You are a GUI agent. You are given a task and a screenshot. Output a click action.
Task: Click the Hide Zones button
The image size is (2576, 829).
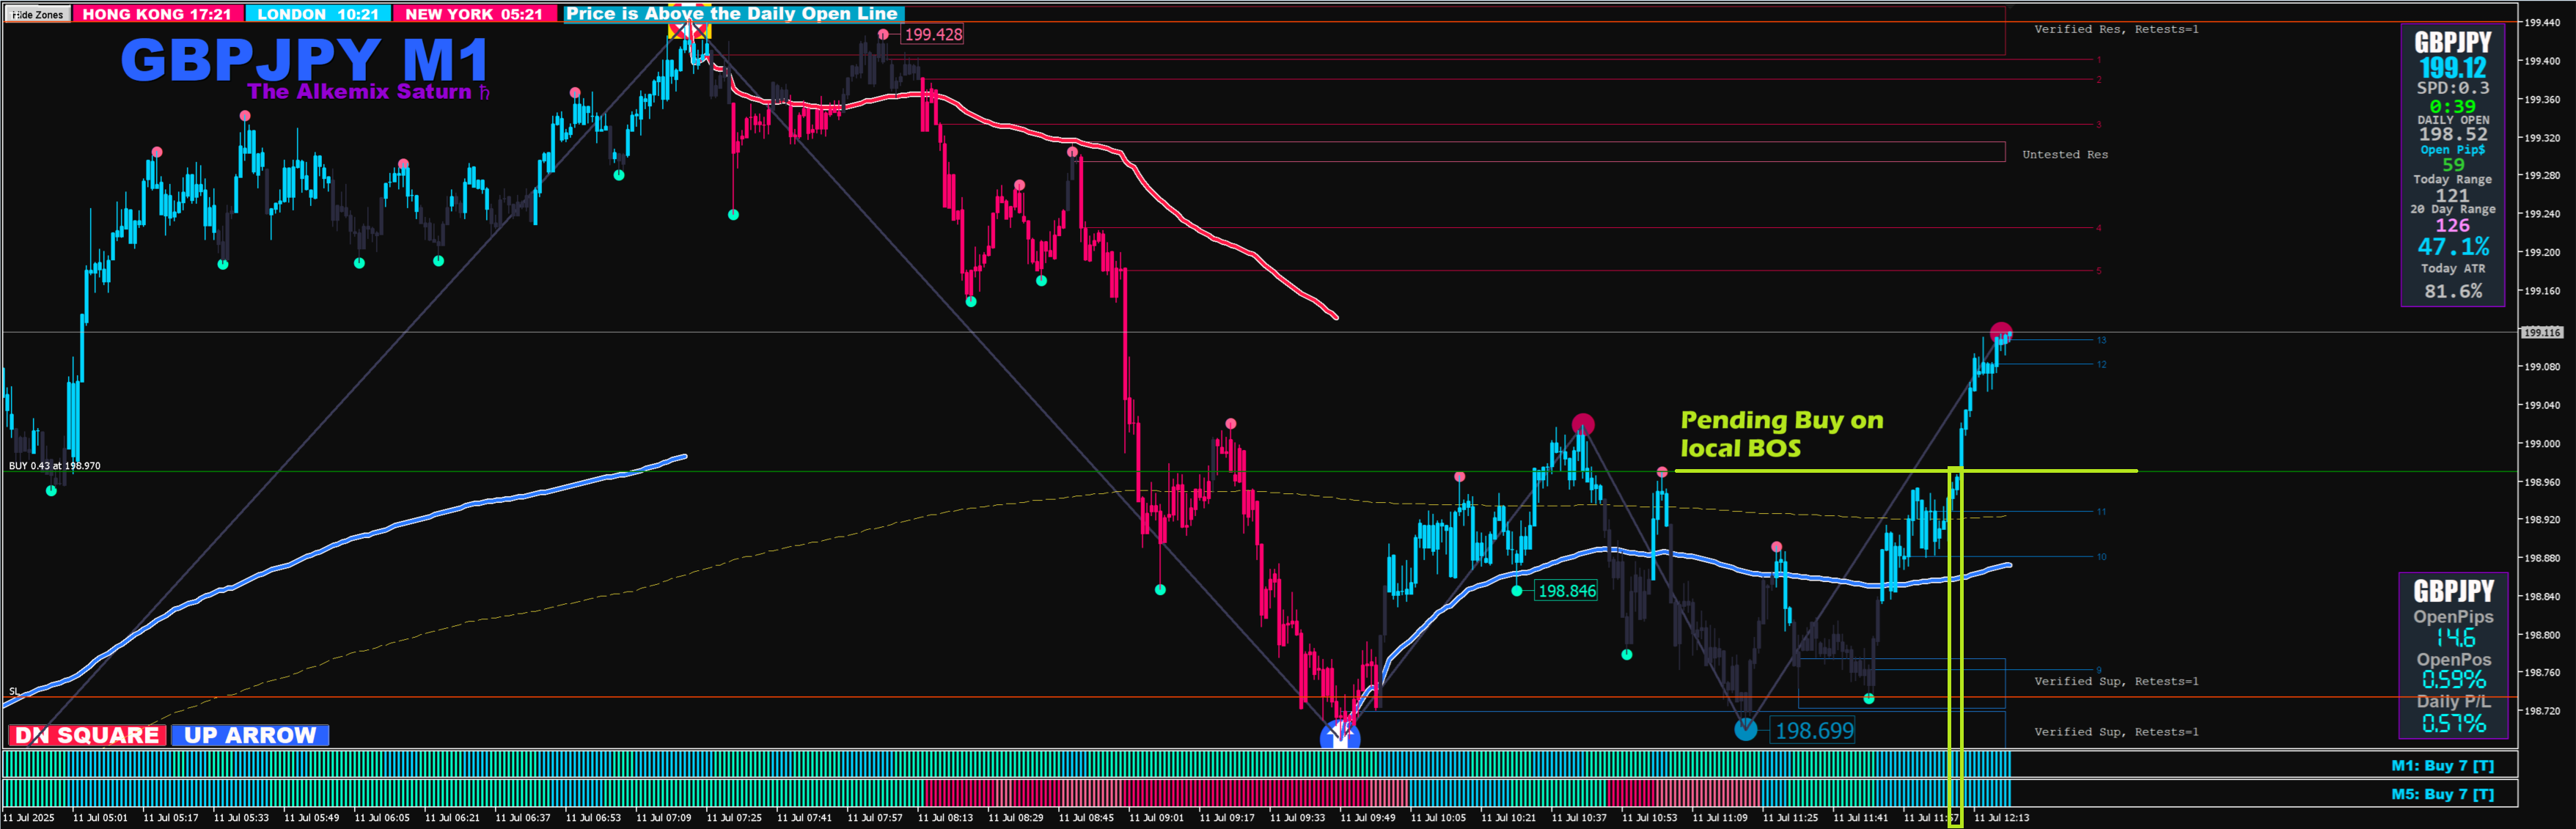37,14
